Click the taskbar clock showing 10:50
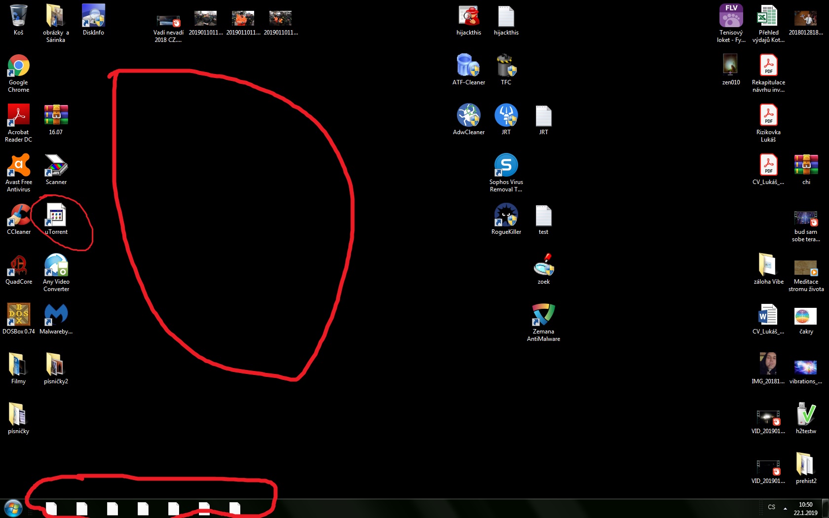 pyautogui.click(x=805, y=509)
